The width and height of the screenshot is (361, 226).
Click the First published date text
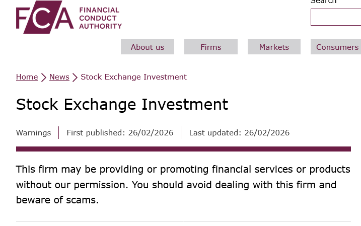[120, 133]
